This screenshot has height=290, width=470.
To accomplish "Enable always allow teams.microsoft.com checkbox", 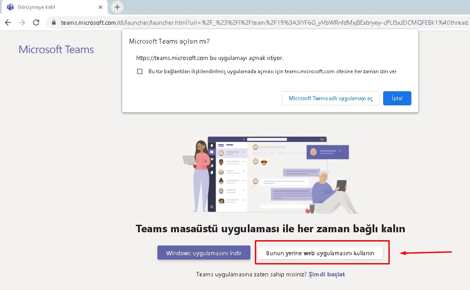I will [140, 71].
